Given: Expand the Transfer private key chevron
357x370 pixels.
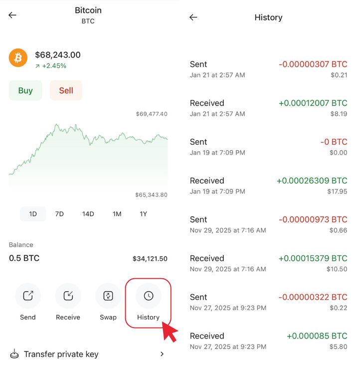Looking at the screenshot, I should 162,355.
